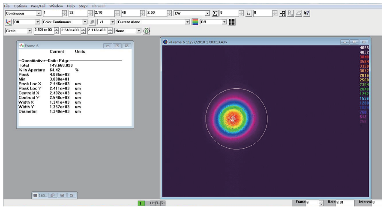The image size is (386, 212).
Task: Click the field showing 2.50
Action: click(157, 13)
